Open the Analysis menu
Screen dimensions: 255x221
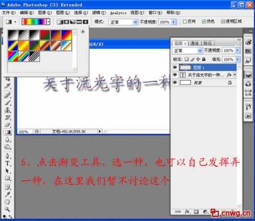click(118, 13)
